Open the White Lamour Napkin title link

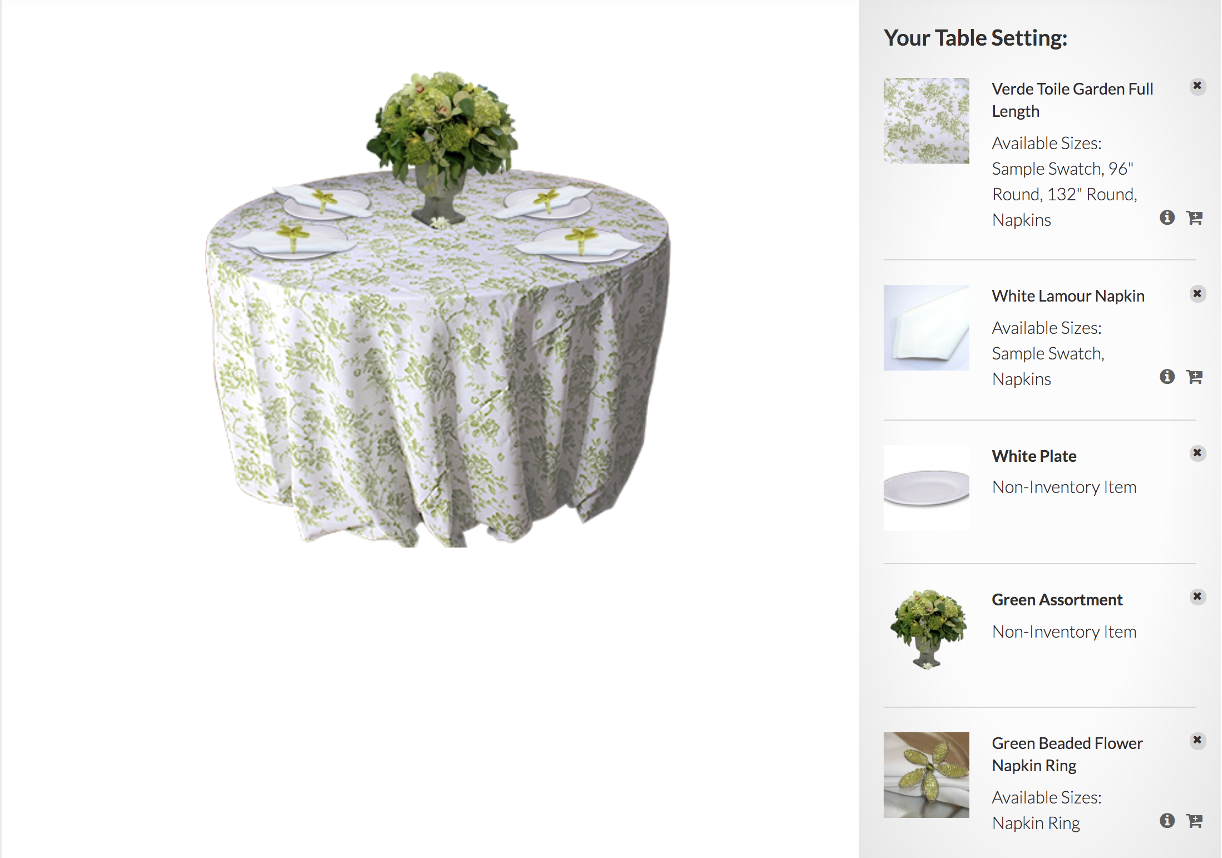click(x=1068, y=296)
